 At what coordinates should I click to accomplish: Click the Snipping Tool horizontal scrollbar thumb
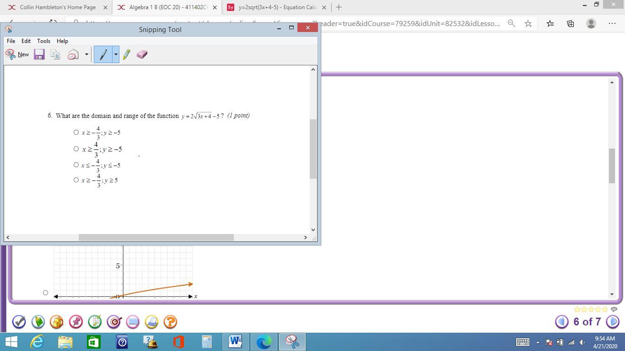click(156, 237)
